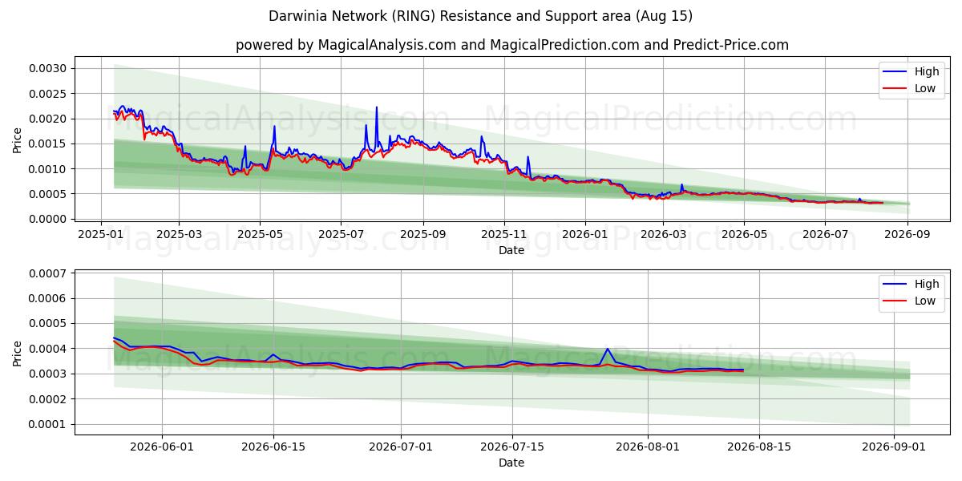Click the 0.0005 tick on top chart

48,194
